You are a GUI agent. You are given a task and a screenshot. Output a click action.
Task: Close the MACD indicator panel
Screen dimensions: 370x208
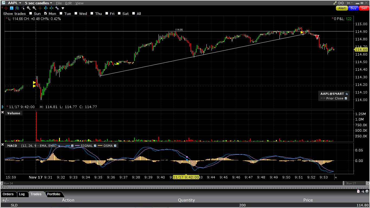[x=2, y=145]
